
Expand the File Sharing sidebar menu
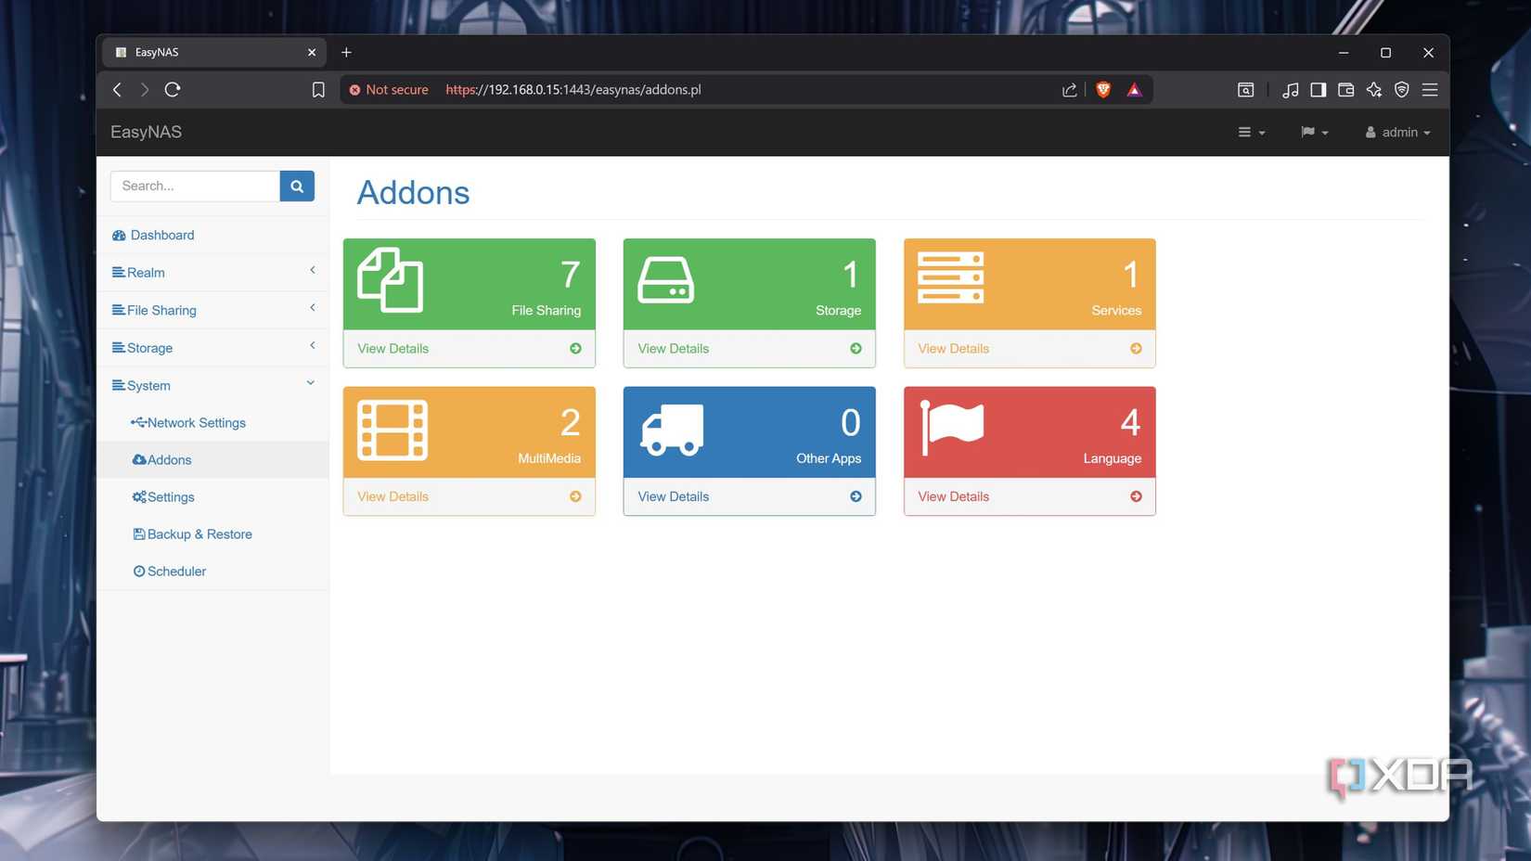212,310
